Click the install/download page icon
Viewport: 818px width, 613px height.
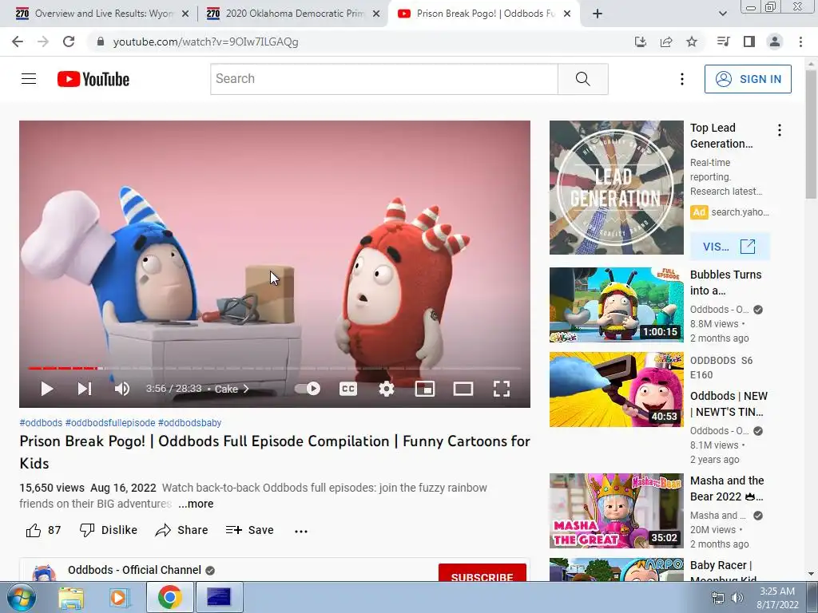(x=640, y=42)
